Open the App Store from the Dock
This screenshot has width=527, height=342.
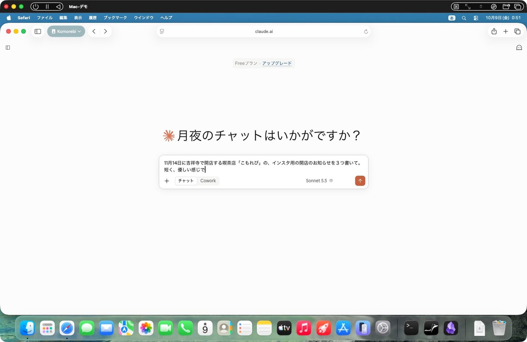click(x=343, y=328)
